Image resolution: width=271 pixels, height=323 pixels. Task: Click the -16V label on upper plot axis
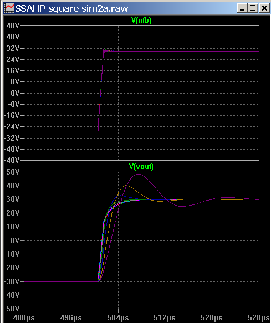click(12, 115)
